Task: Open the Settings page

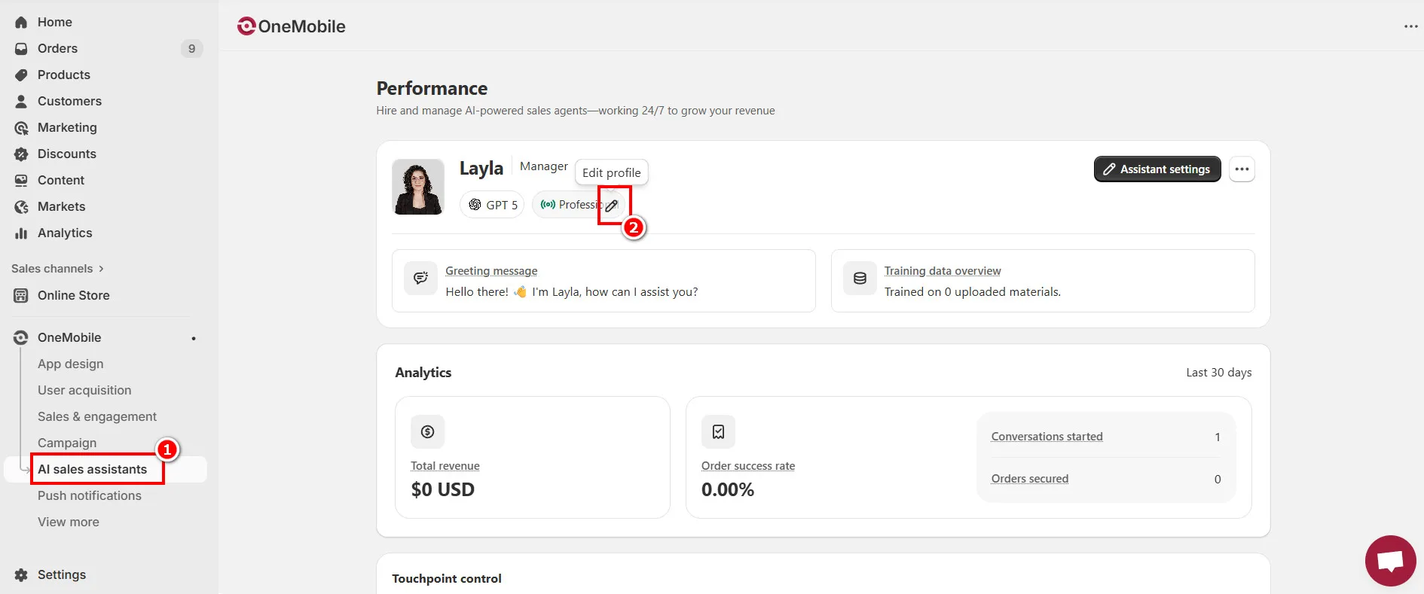Action: 62,574
